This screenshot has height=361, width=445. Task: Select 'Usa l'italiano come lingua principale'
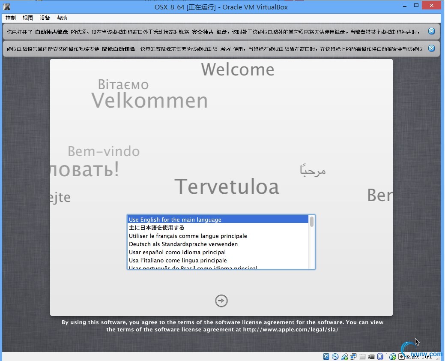tap(218, 260)
